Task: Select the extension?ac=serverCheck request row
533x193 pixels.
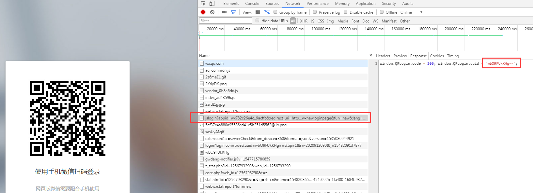Action: (283, 139)
